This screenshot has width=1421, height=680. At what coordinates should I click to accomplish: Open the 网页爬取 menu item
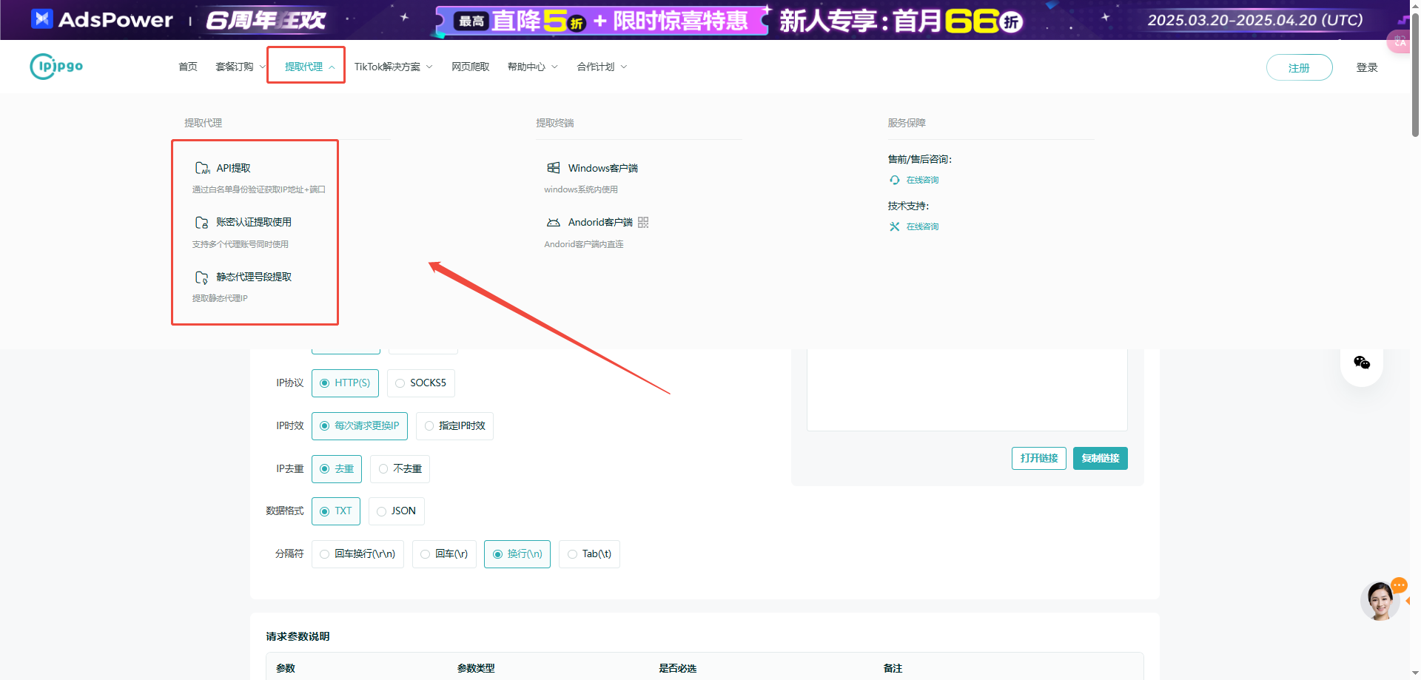[469, 66]
